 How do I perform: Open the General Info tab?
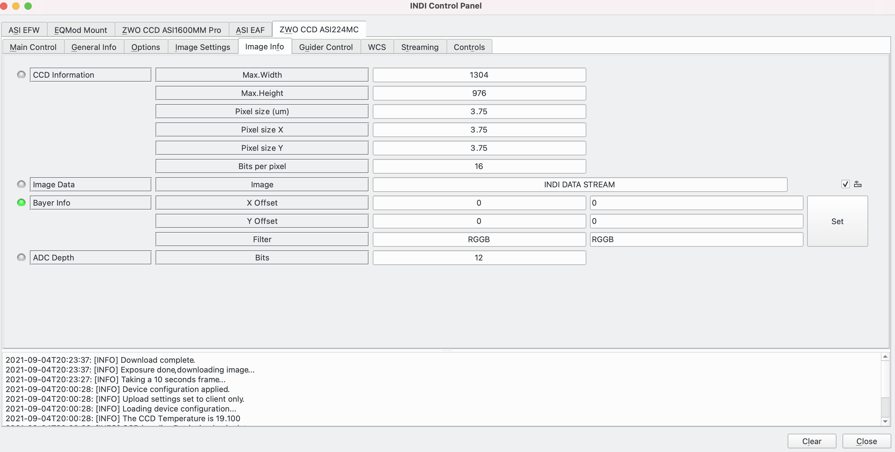coord(94,47)
